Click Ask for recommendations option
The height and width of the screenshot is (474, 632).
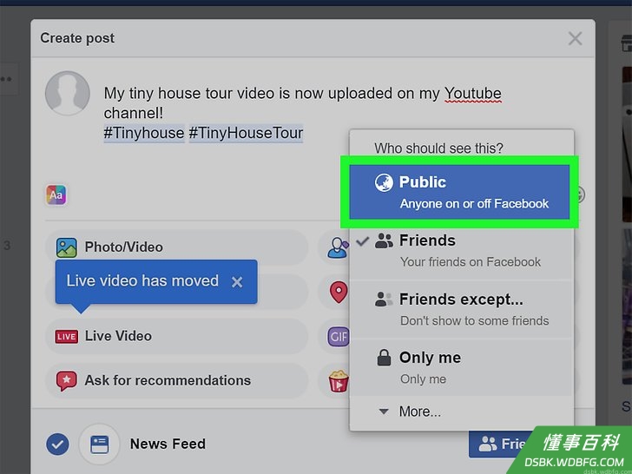pos(176,380)
